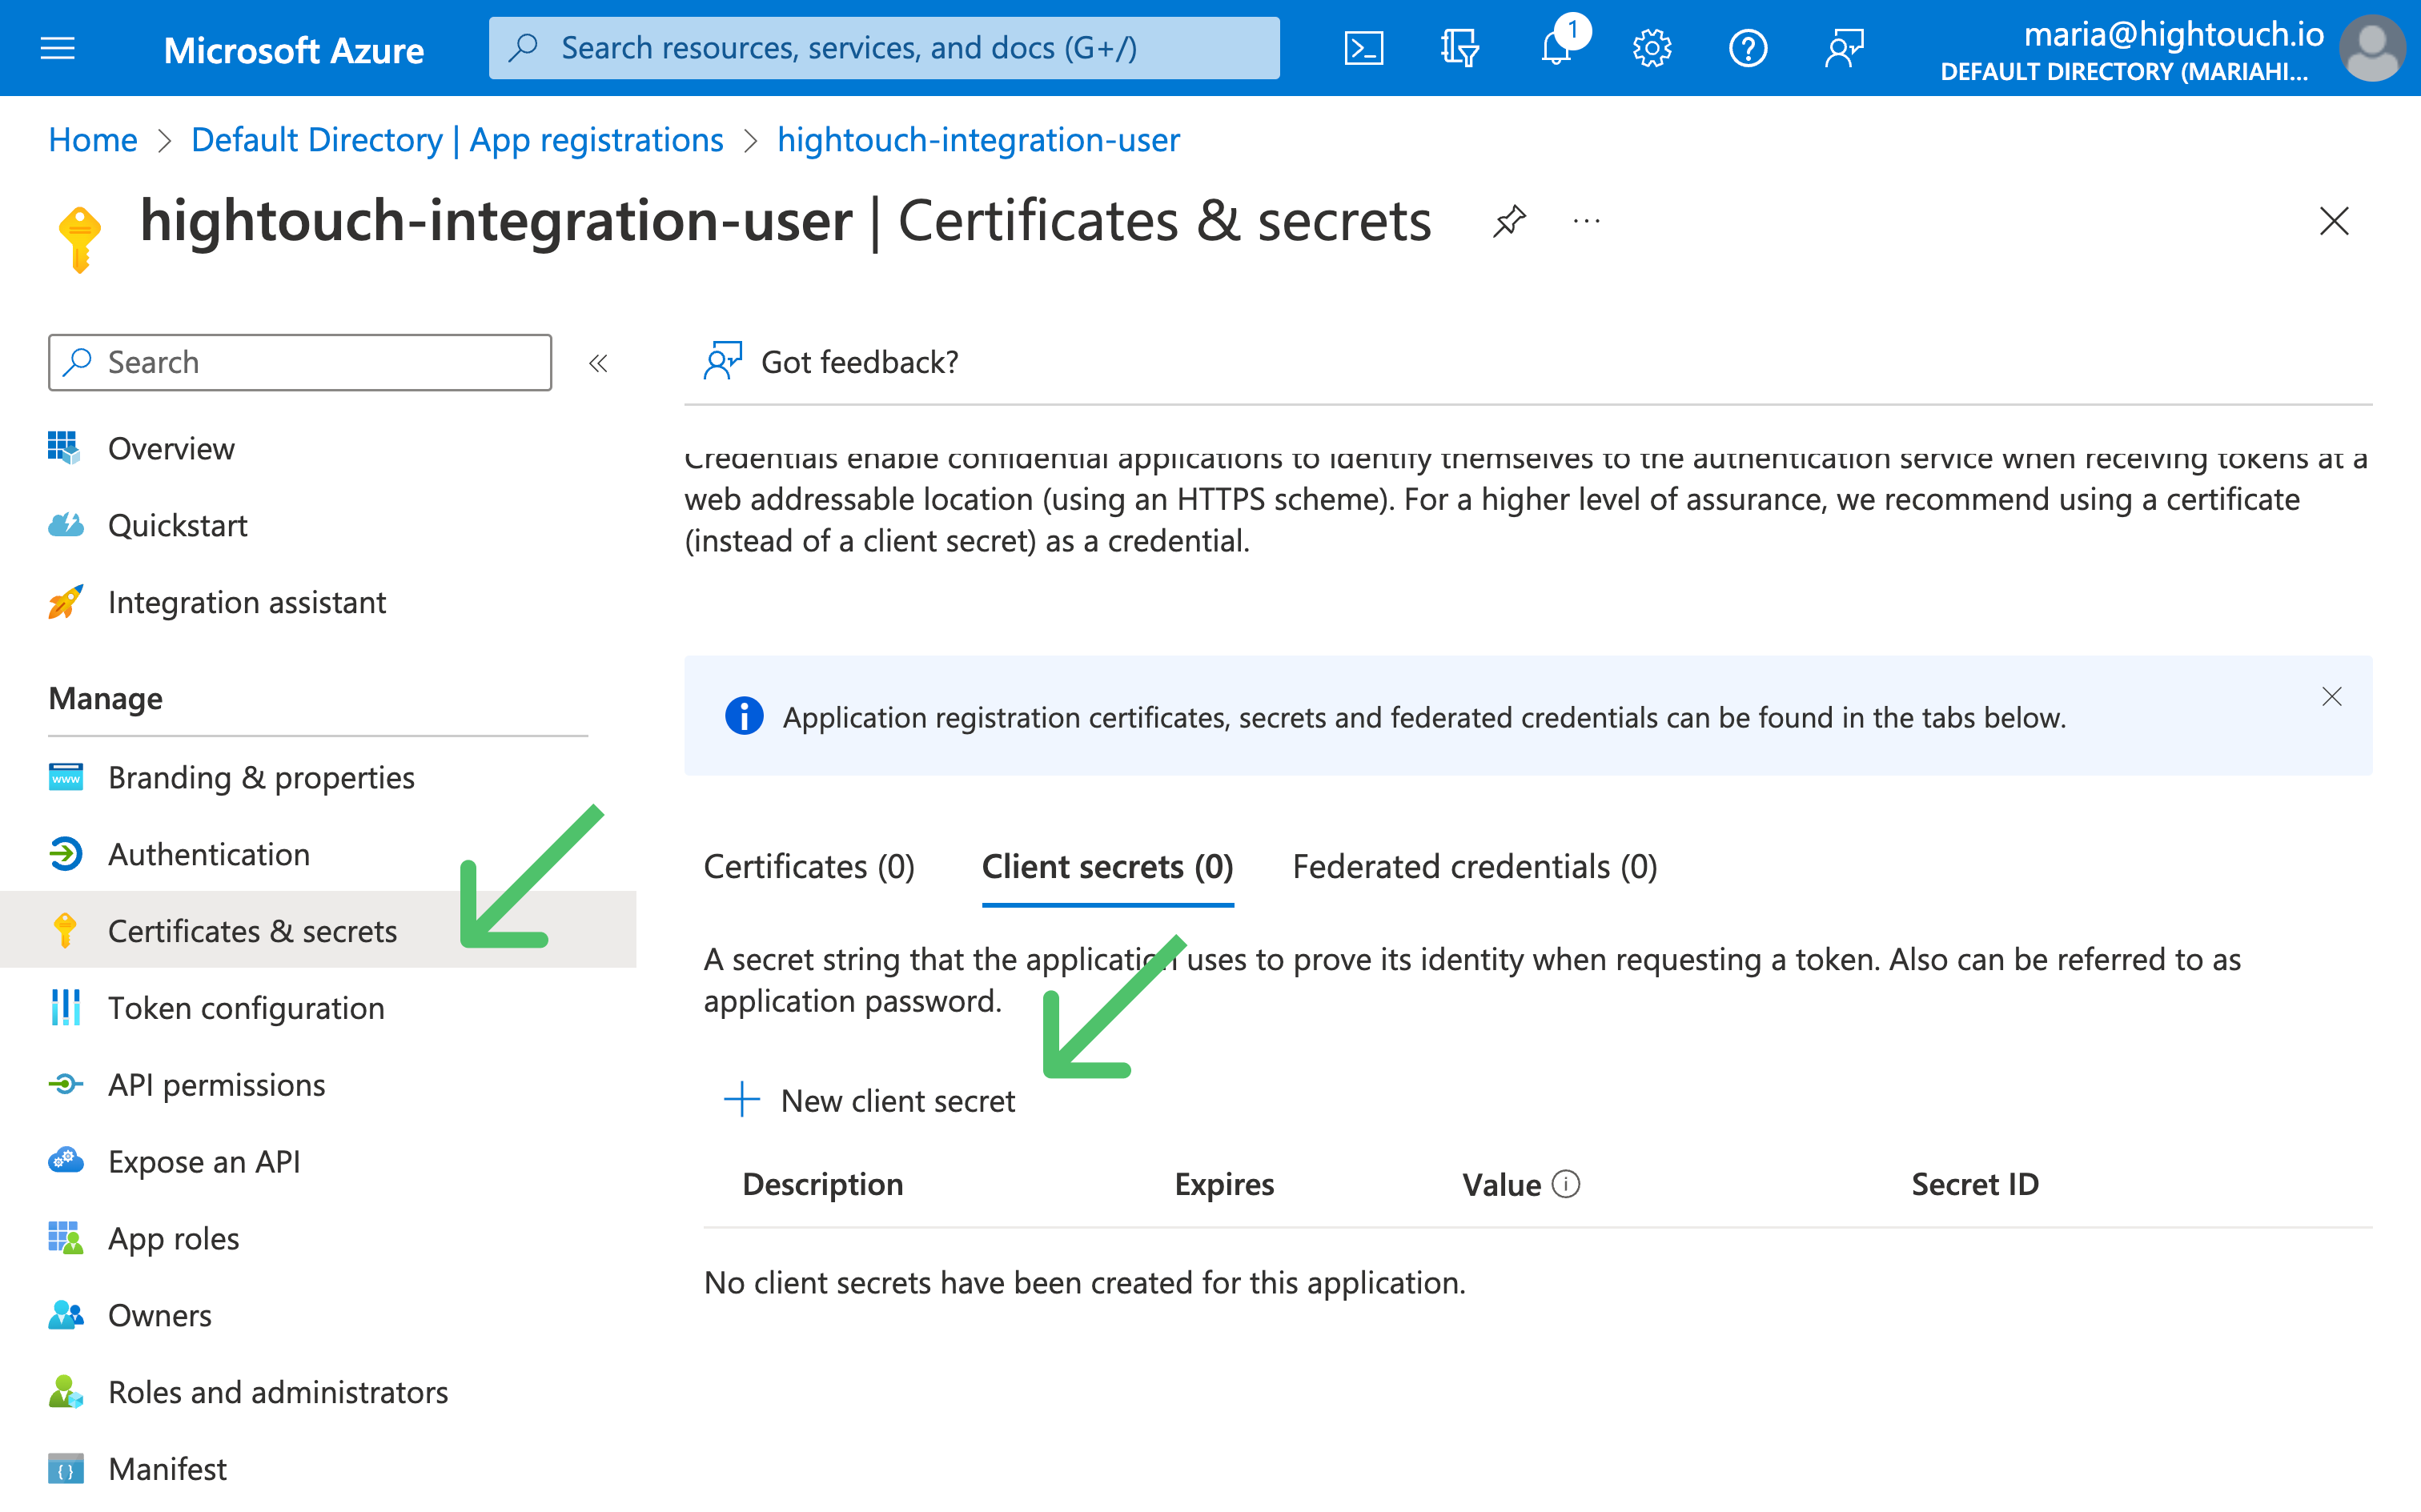Click the Expires column header
The height and width of the screenshot is (1512, 2421).
[x=1224, y=1185]
